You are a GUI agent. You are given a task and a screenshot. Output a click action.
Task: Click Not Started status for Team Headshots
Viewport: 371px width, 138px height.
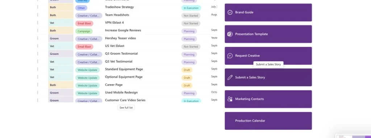tap(191, 16)
